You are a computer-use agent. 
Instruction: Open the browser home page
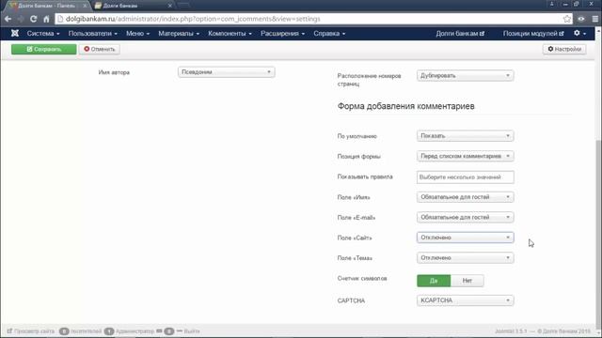pyautogui.click(x=46, y=19)
